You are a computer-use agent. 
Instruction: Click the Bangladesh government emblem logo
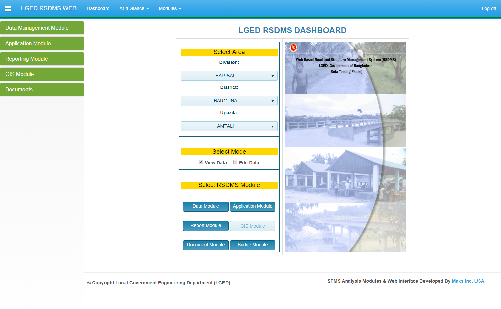293,47
